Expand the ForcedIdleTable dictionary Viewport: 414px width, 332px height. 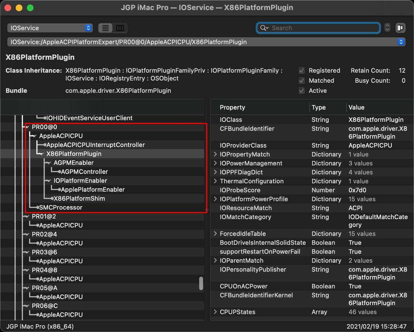click(x=215, y=234)
